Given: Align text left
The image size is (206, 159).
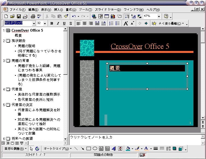Looking at the screenshot, I should pos(78,23).
